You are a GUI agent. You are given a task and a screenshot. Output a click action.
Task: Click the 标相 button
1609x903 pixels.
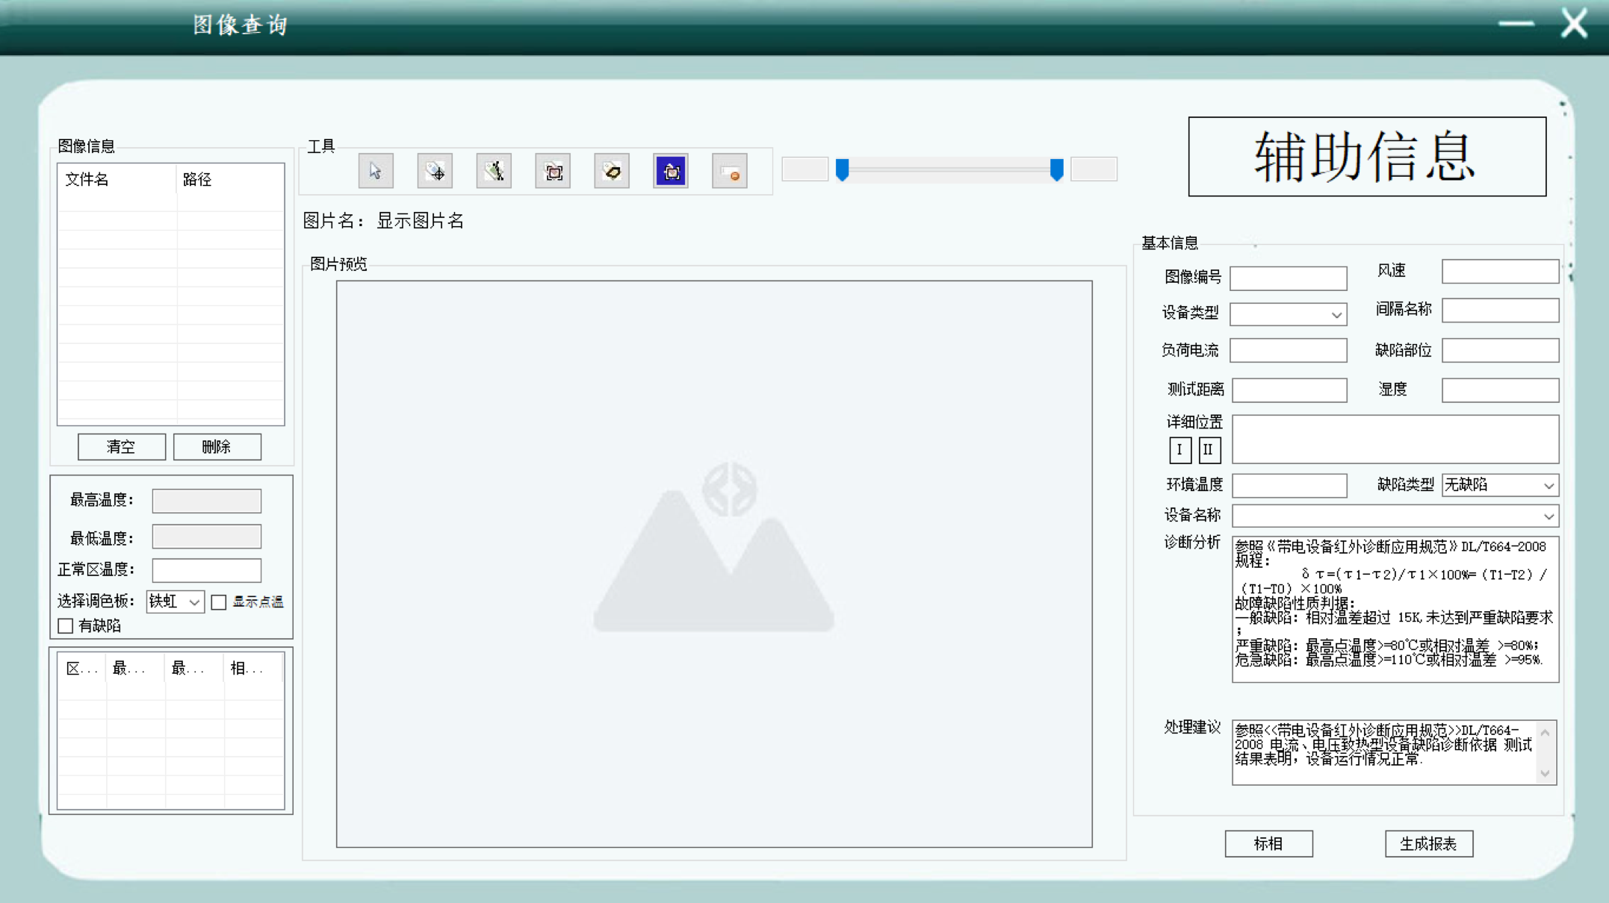pos(1268,844)
